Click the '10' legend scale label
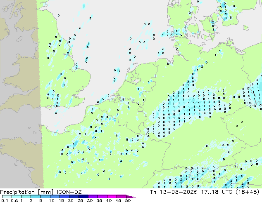The height and width of the screenshot is (202, 262). coord(52,200)
